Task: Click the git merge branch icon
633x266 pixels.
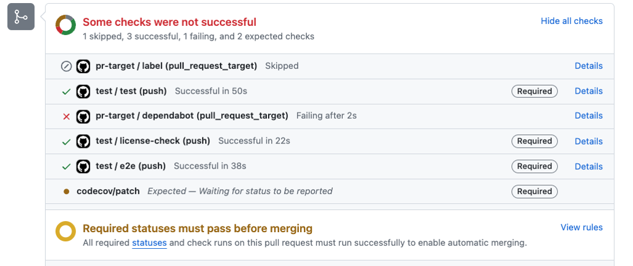Action: tap(21, 17)
